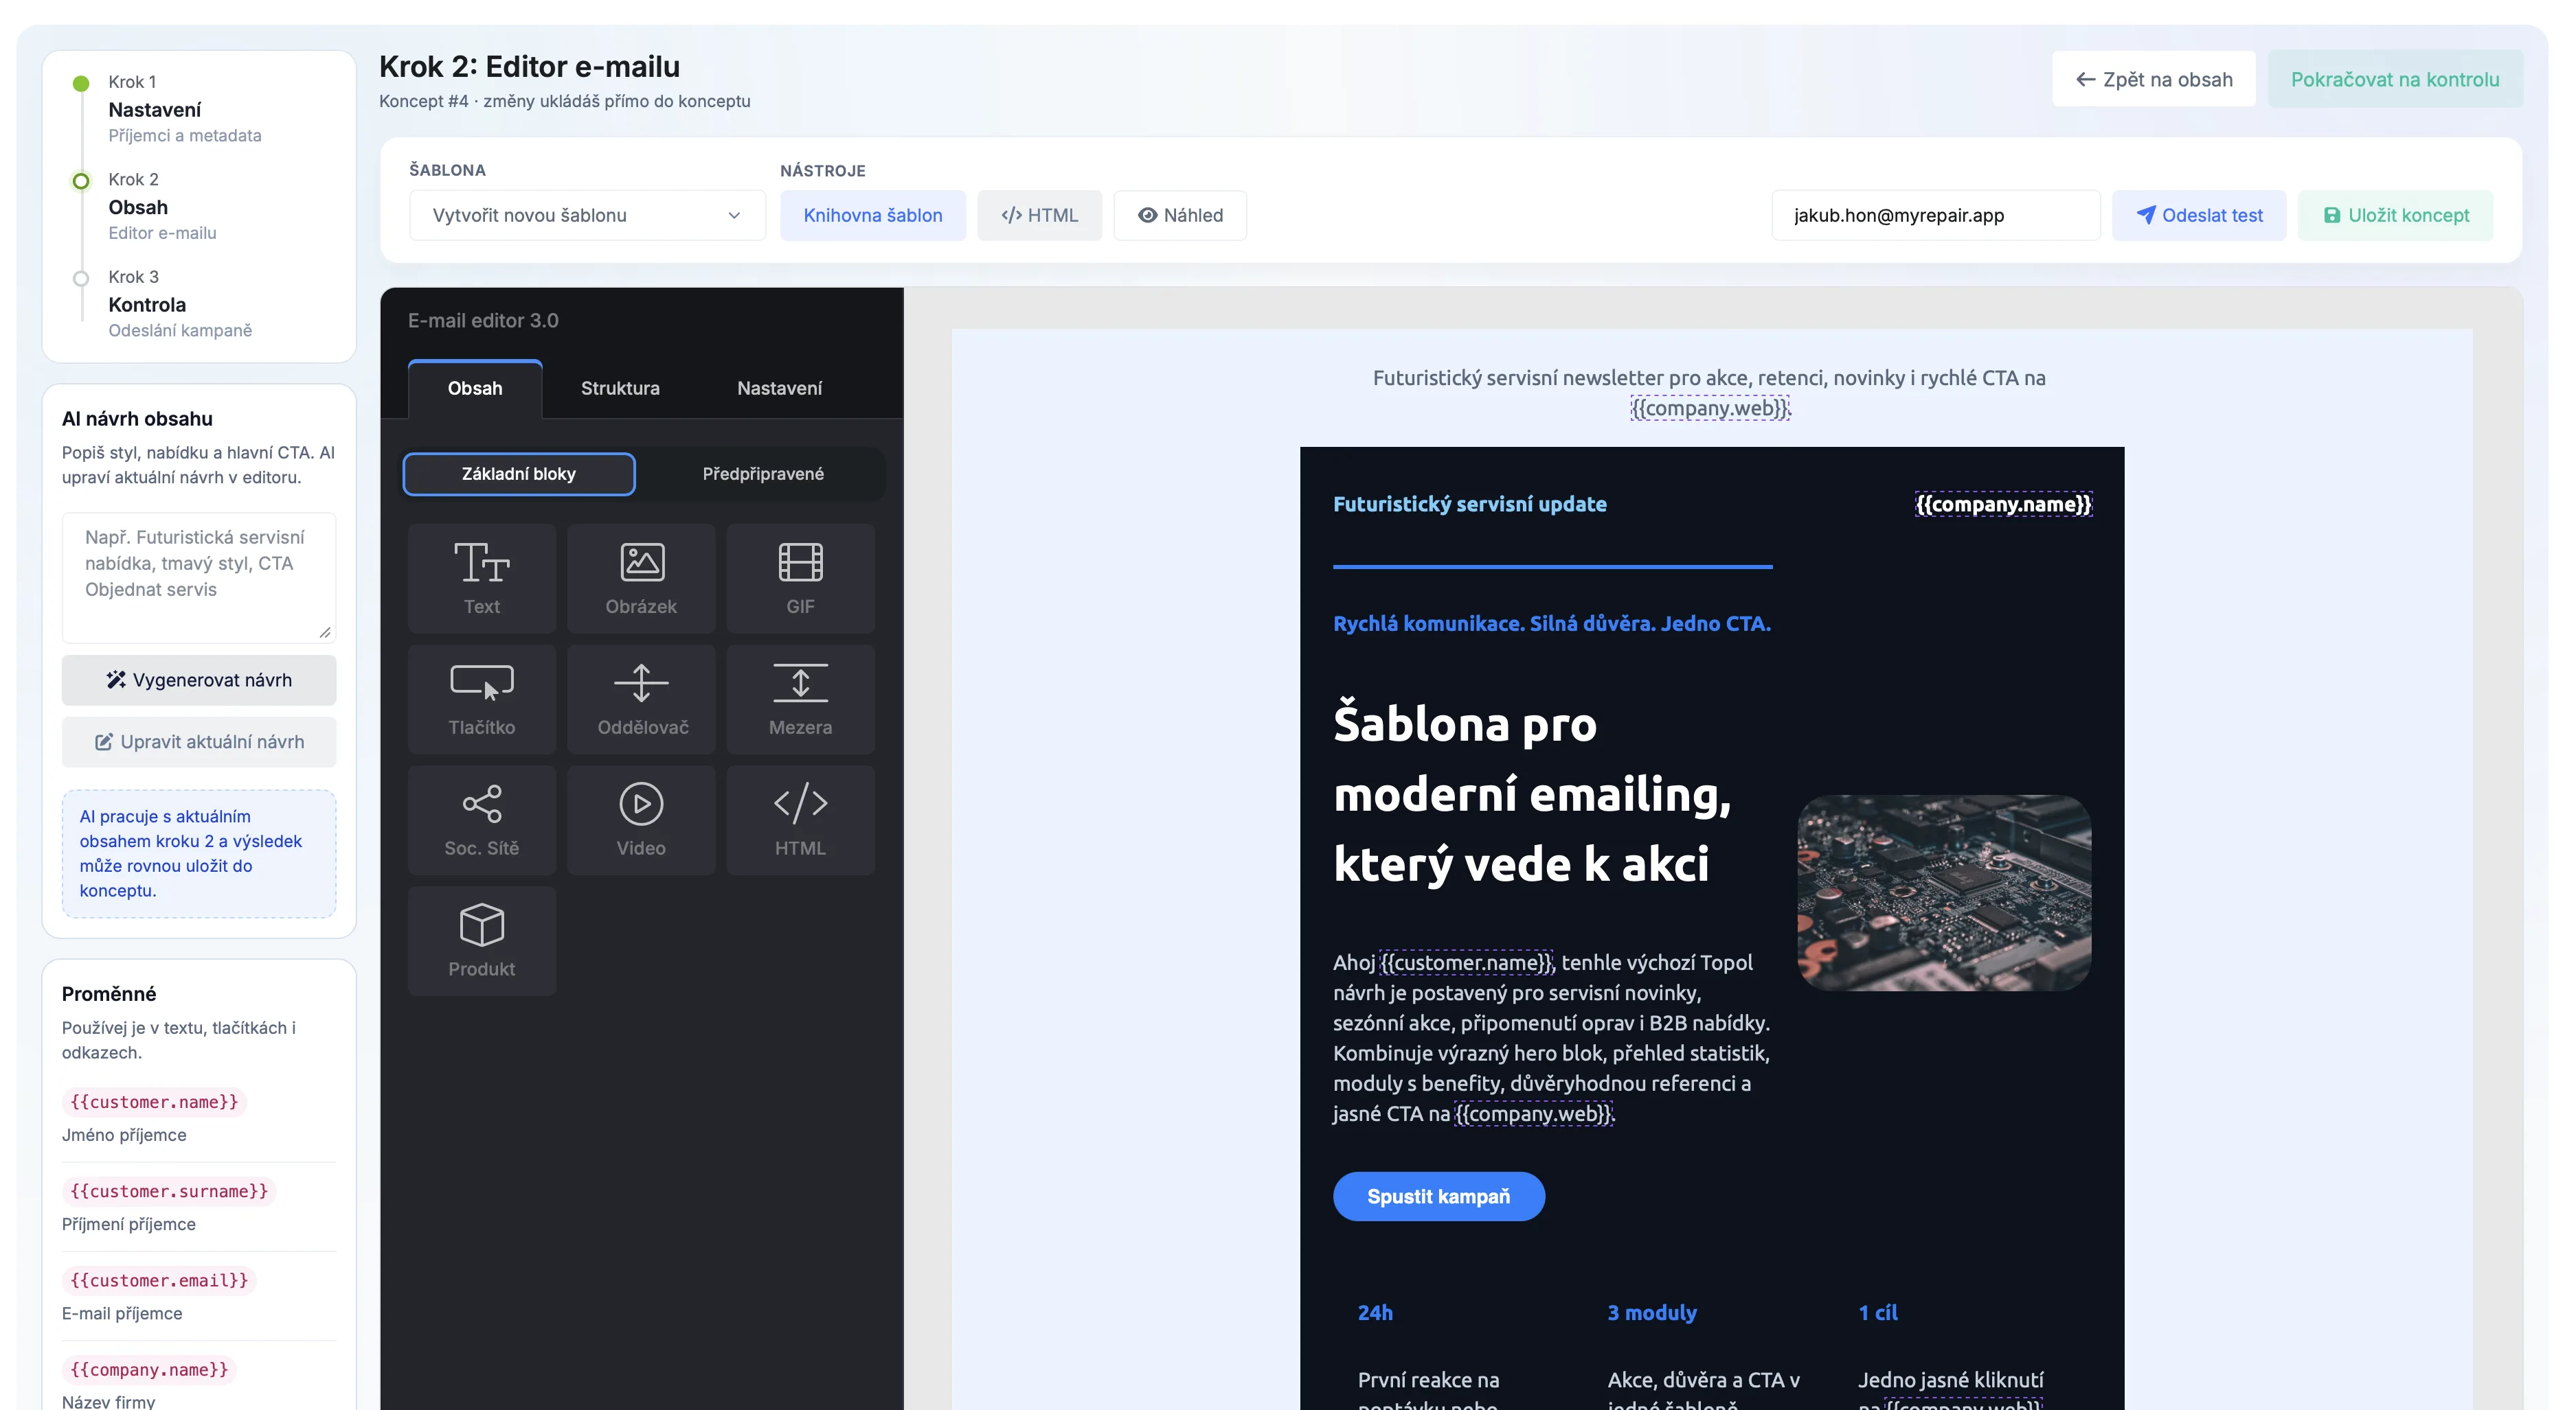Select the Text block icon

(x=481, y=577)
